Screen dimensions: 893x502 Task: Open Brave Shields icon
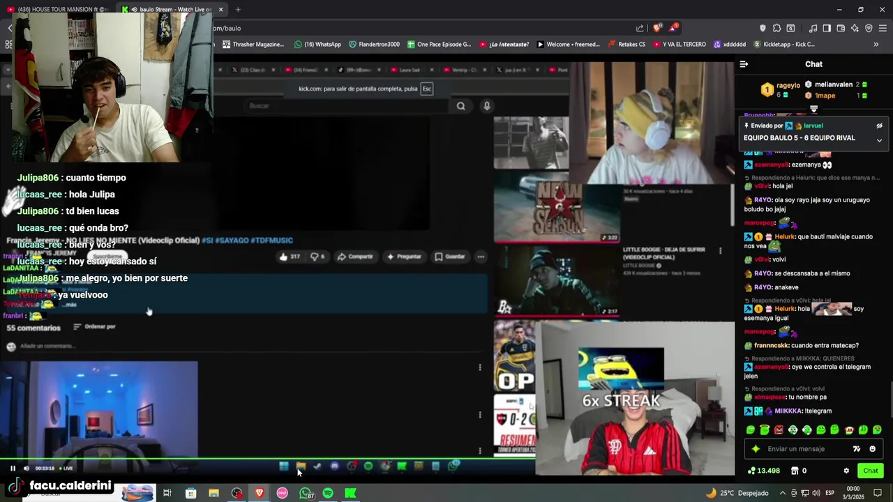(657, 28)
